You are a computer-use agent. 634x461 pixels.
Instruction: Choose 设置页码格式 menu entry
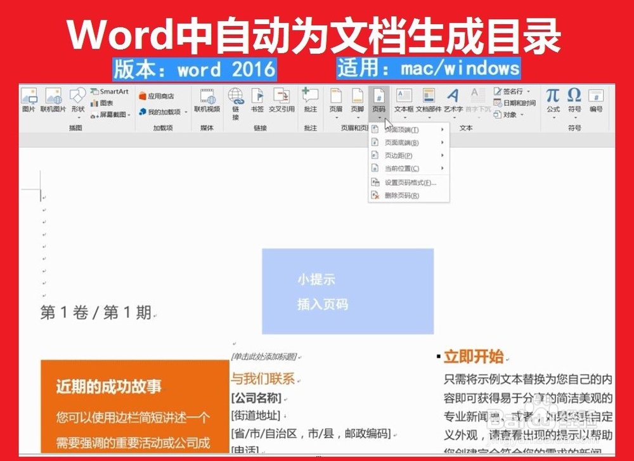point(411,182)
